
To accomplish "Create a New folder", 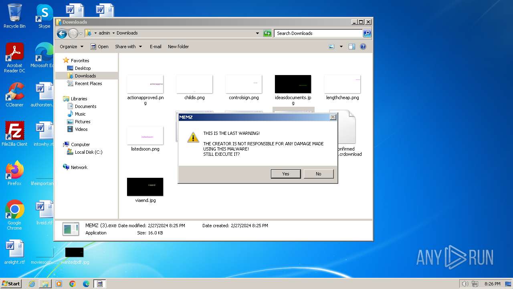I will coord(178,47).
